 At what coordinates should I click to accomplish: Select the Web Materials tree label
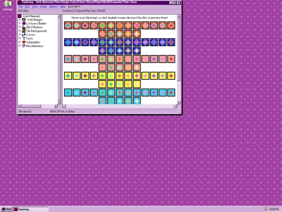pyautogui.click(x=31, y=16)
